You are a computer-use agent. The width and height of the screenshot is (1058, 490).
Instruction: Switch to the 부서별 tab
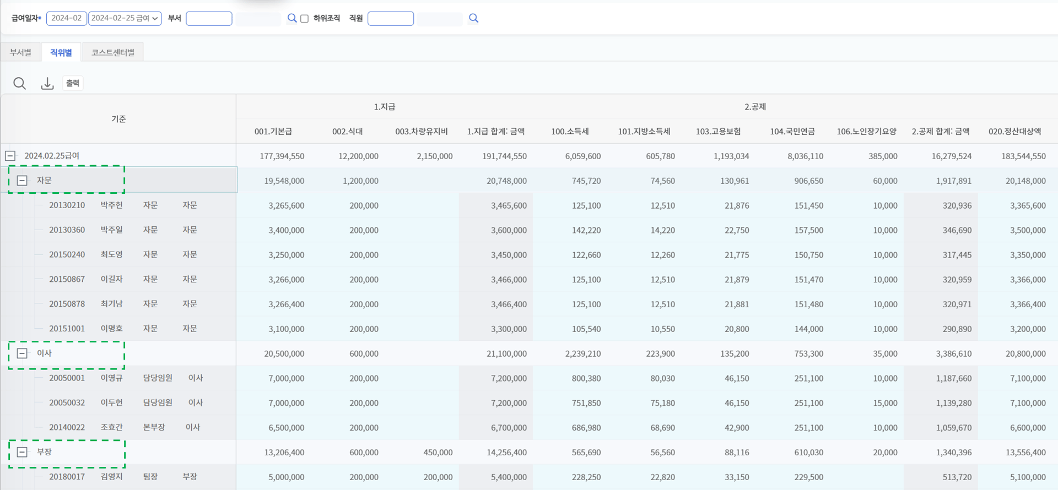pyautogui.click(x=20, y=52)
